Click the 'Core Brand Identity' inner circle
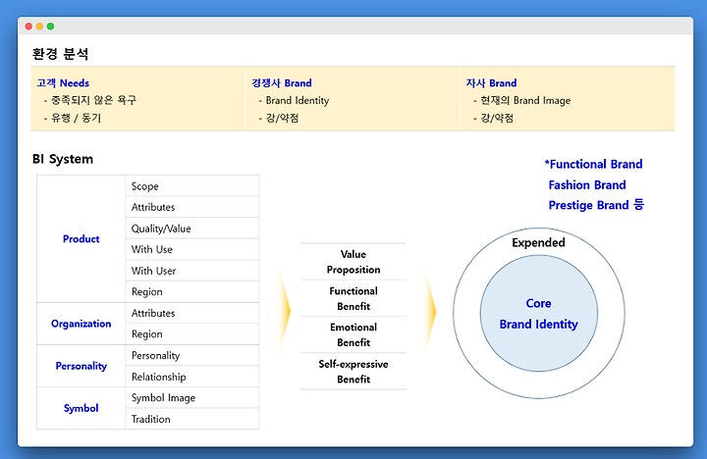 click(539, 314)
